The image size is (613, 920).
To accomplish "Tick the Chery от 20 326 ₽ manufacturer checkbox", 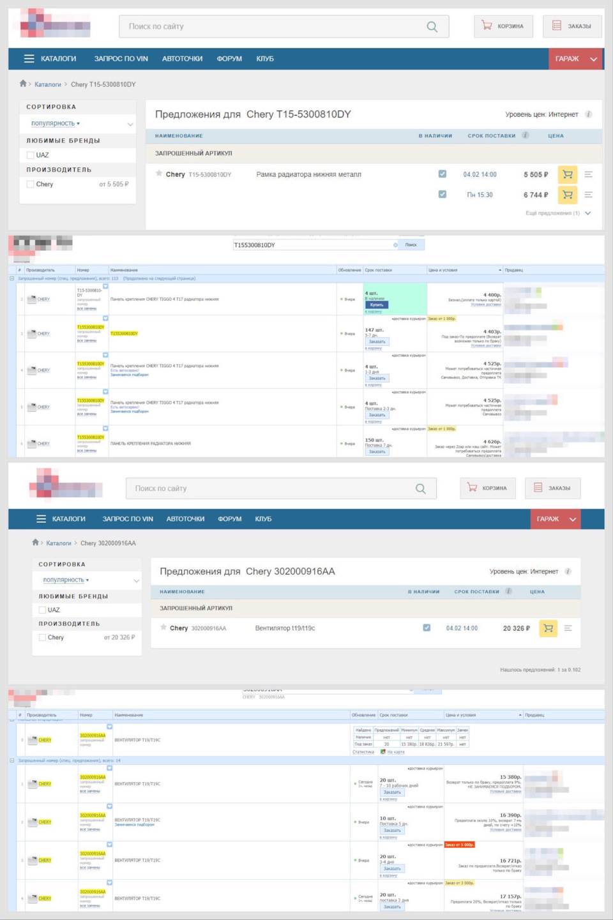I will coord(42,637).
